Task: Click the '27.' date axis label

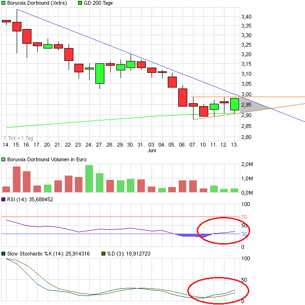Action: [100, 145]
